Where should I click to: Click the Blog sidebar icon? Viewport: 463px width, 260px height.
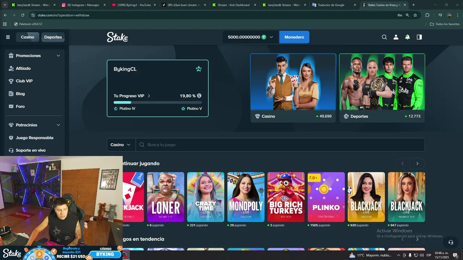[11, 94]
